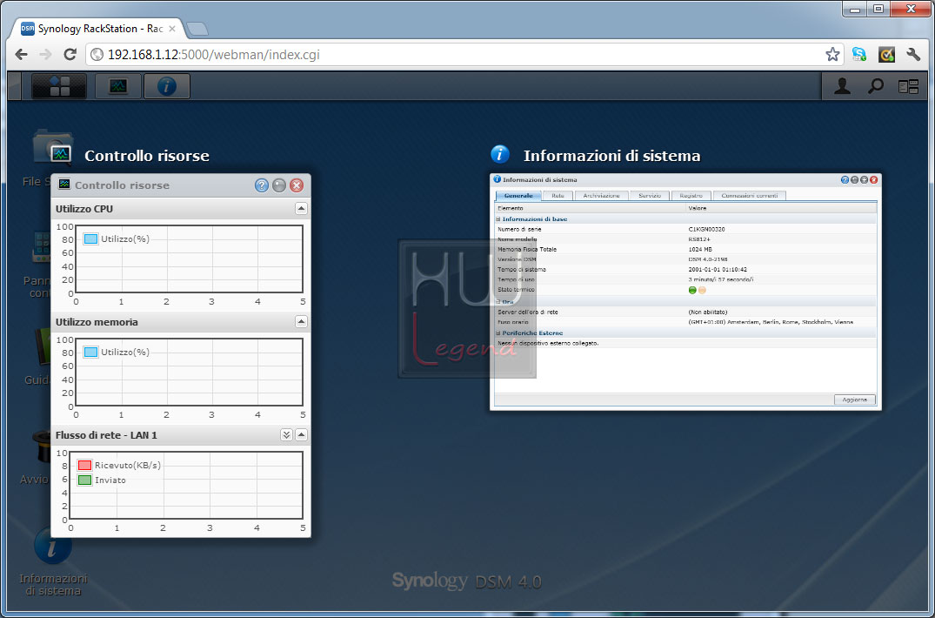Collapse the Flusso di rete section
Viewport: 935px width, 618px height.
click(x=301, y=435)
